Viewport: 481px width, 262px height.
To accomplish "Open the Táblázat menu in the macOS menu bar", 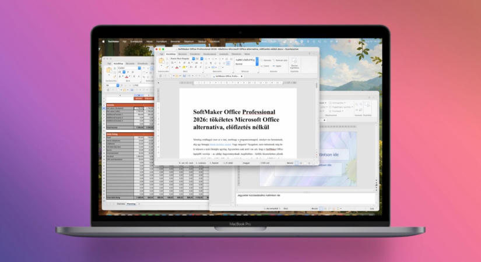I will pyautogui.click(x=202, y=41).
